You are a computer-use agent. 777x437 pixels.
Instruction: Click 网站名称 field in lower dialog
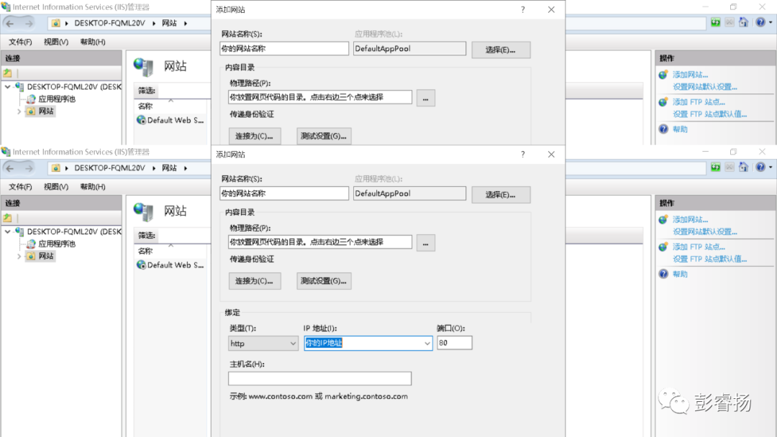coord(284,193)
